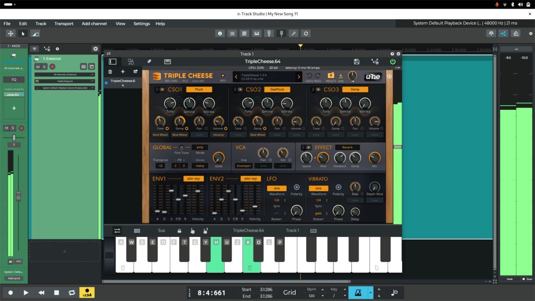
Task: Click the Triple Cheese Save preset icon
Action: coord(341,76)
